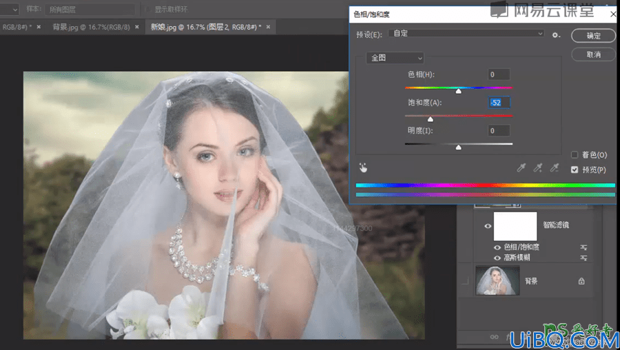This screenshot has height=350, width=620.
Task: Select the white smart filter mask thumbnail
Action: coord(515,226)
